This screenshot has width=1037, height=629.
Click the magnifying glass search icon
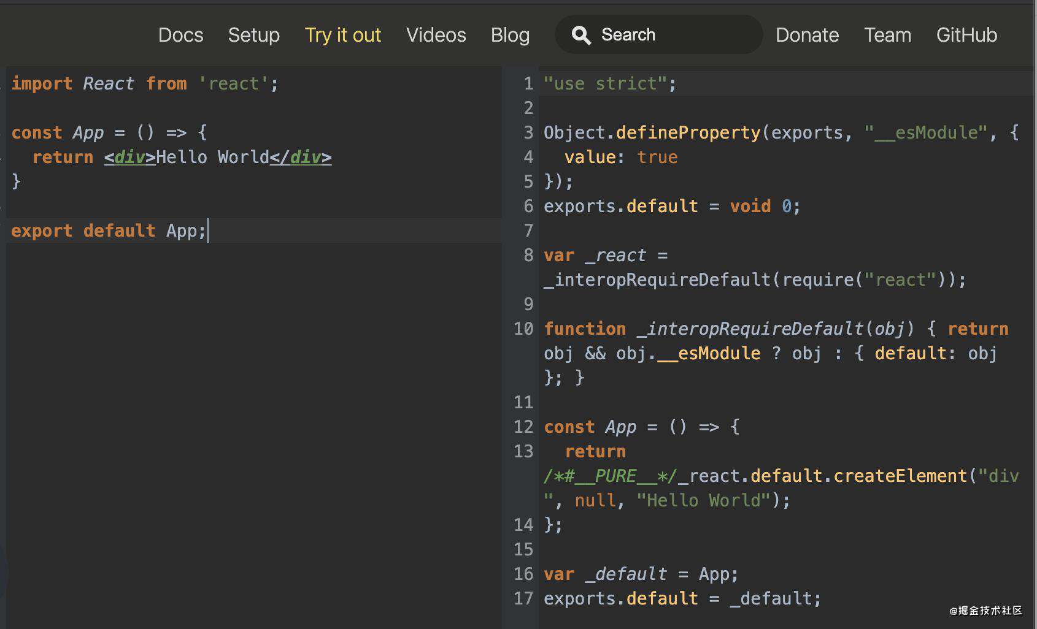point(581,35)
